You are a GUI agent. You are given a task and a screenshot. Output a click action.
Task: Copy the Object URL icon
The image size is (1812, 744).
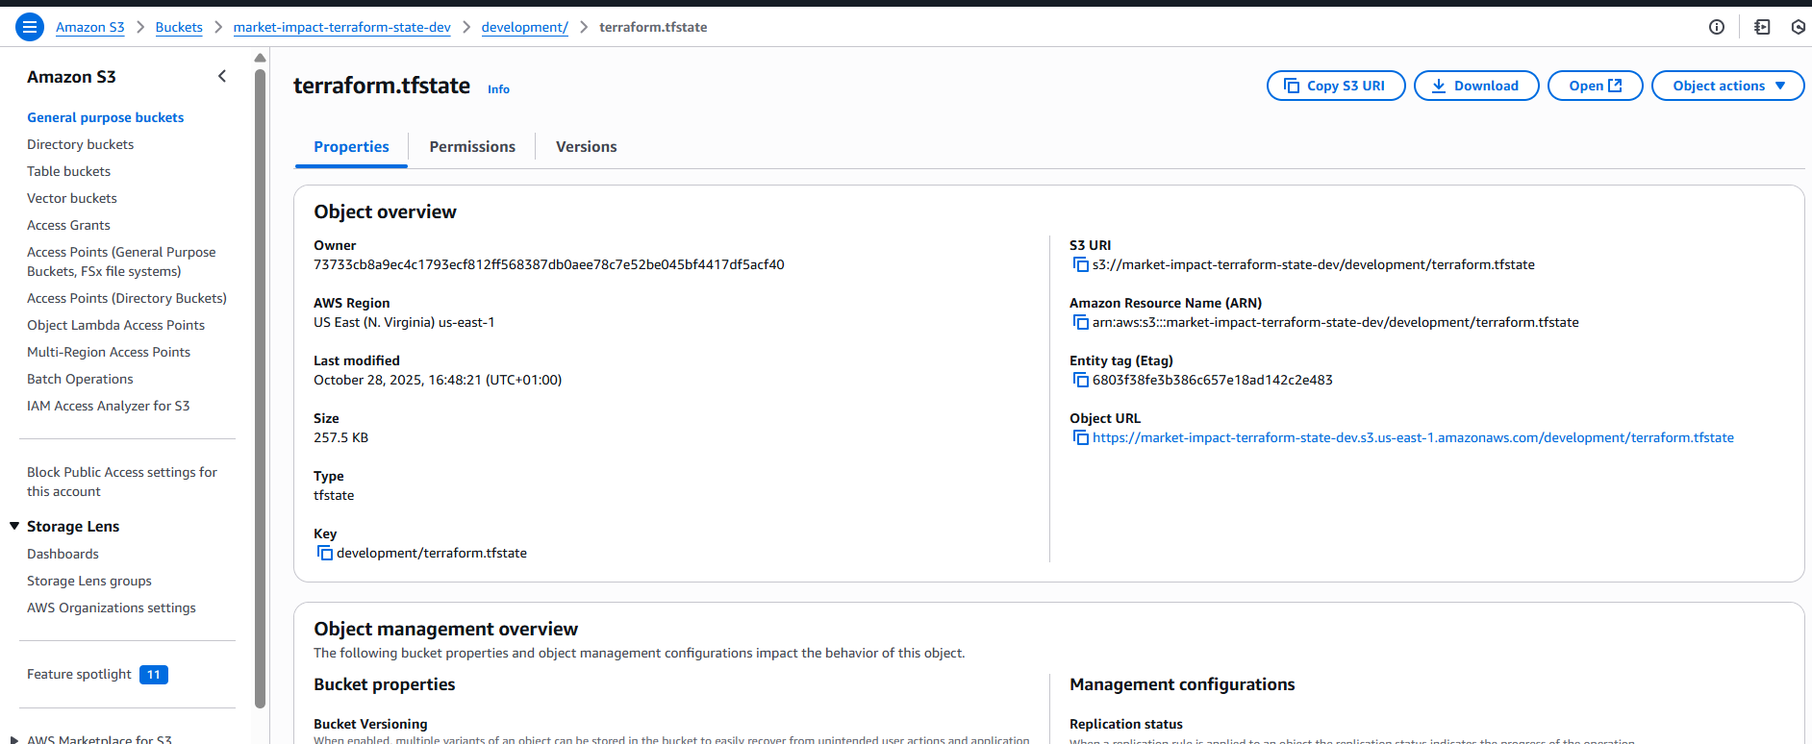click(1080, 437)
